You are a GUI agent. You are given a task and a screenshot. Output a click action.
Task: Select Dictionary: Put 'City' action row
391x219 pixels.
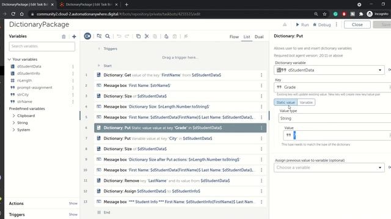180,138
